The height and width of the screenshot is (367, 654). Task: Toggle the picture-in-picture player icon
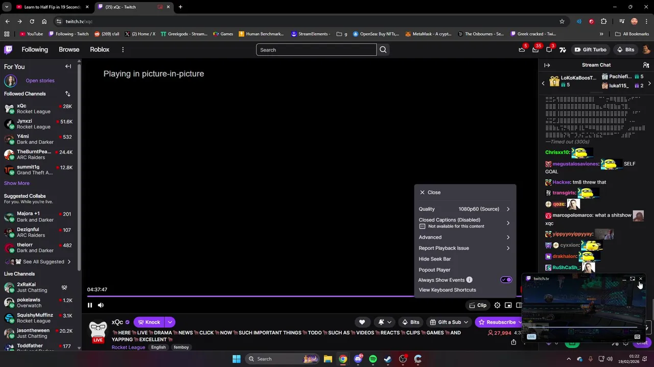pos(508,305)
